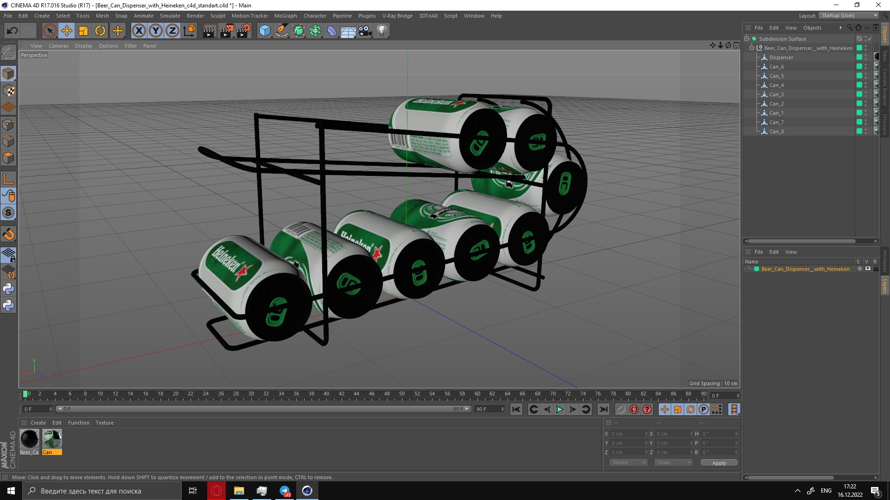Click the Can_2 layer color square
890x500 pixels.
pyautogui.click(x=859, y=104)
